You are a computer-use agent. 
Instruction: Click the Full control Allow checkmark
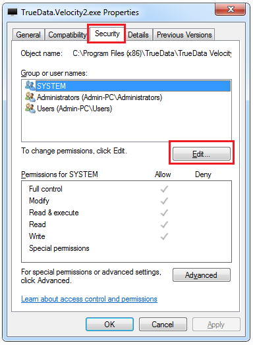coord(164,189)
